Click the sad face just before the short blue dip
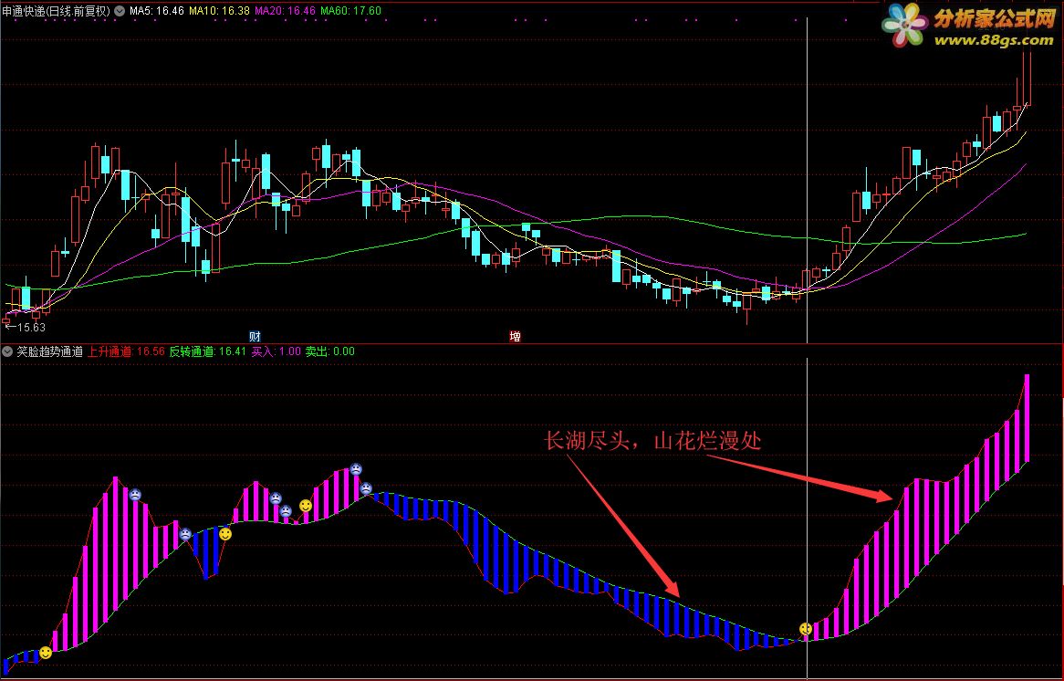The width and height of the screenshot is (1064, 681). click(185, 534)
